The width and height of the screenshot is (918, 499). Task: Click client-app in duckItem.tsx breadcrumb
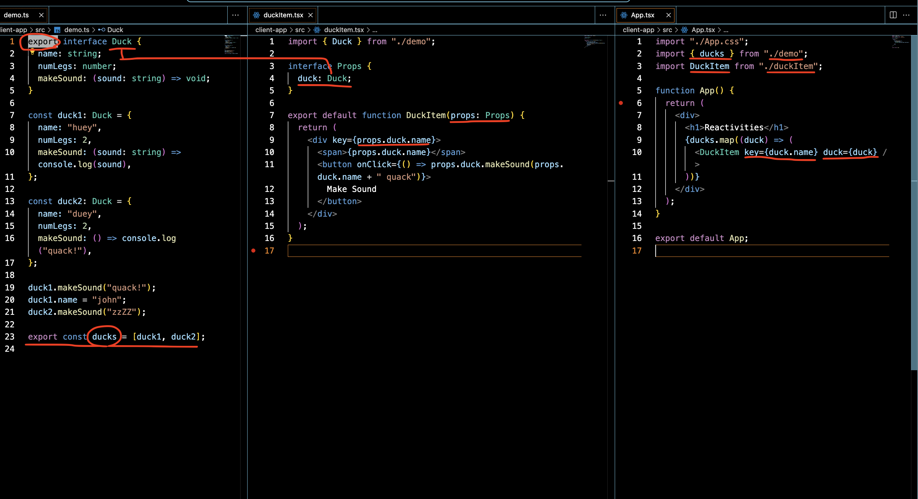pyautogui.click(x=271, y=30)
